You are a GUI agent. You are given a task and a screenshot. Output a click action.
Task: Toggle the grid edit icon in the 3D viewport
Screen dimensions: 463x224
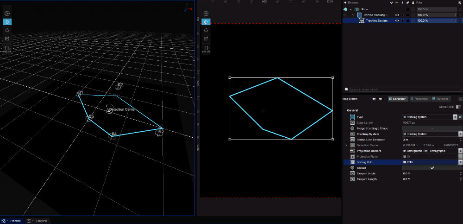(x=7, y=48)
